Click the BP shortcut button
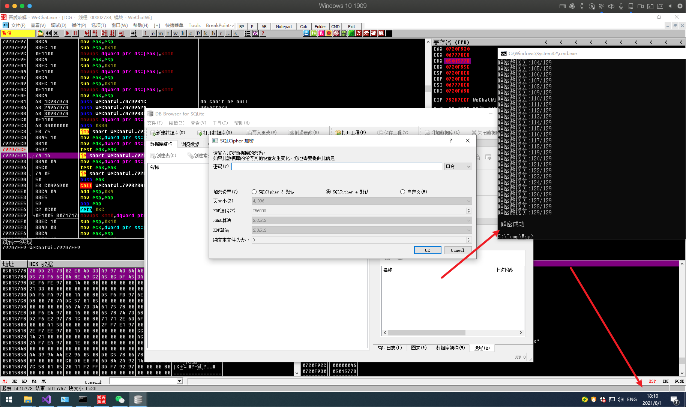 (x=242, y=27)
